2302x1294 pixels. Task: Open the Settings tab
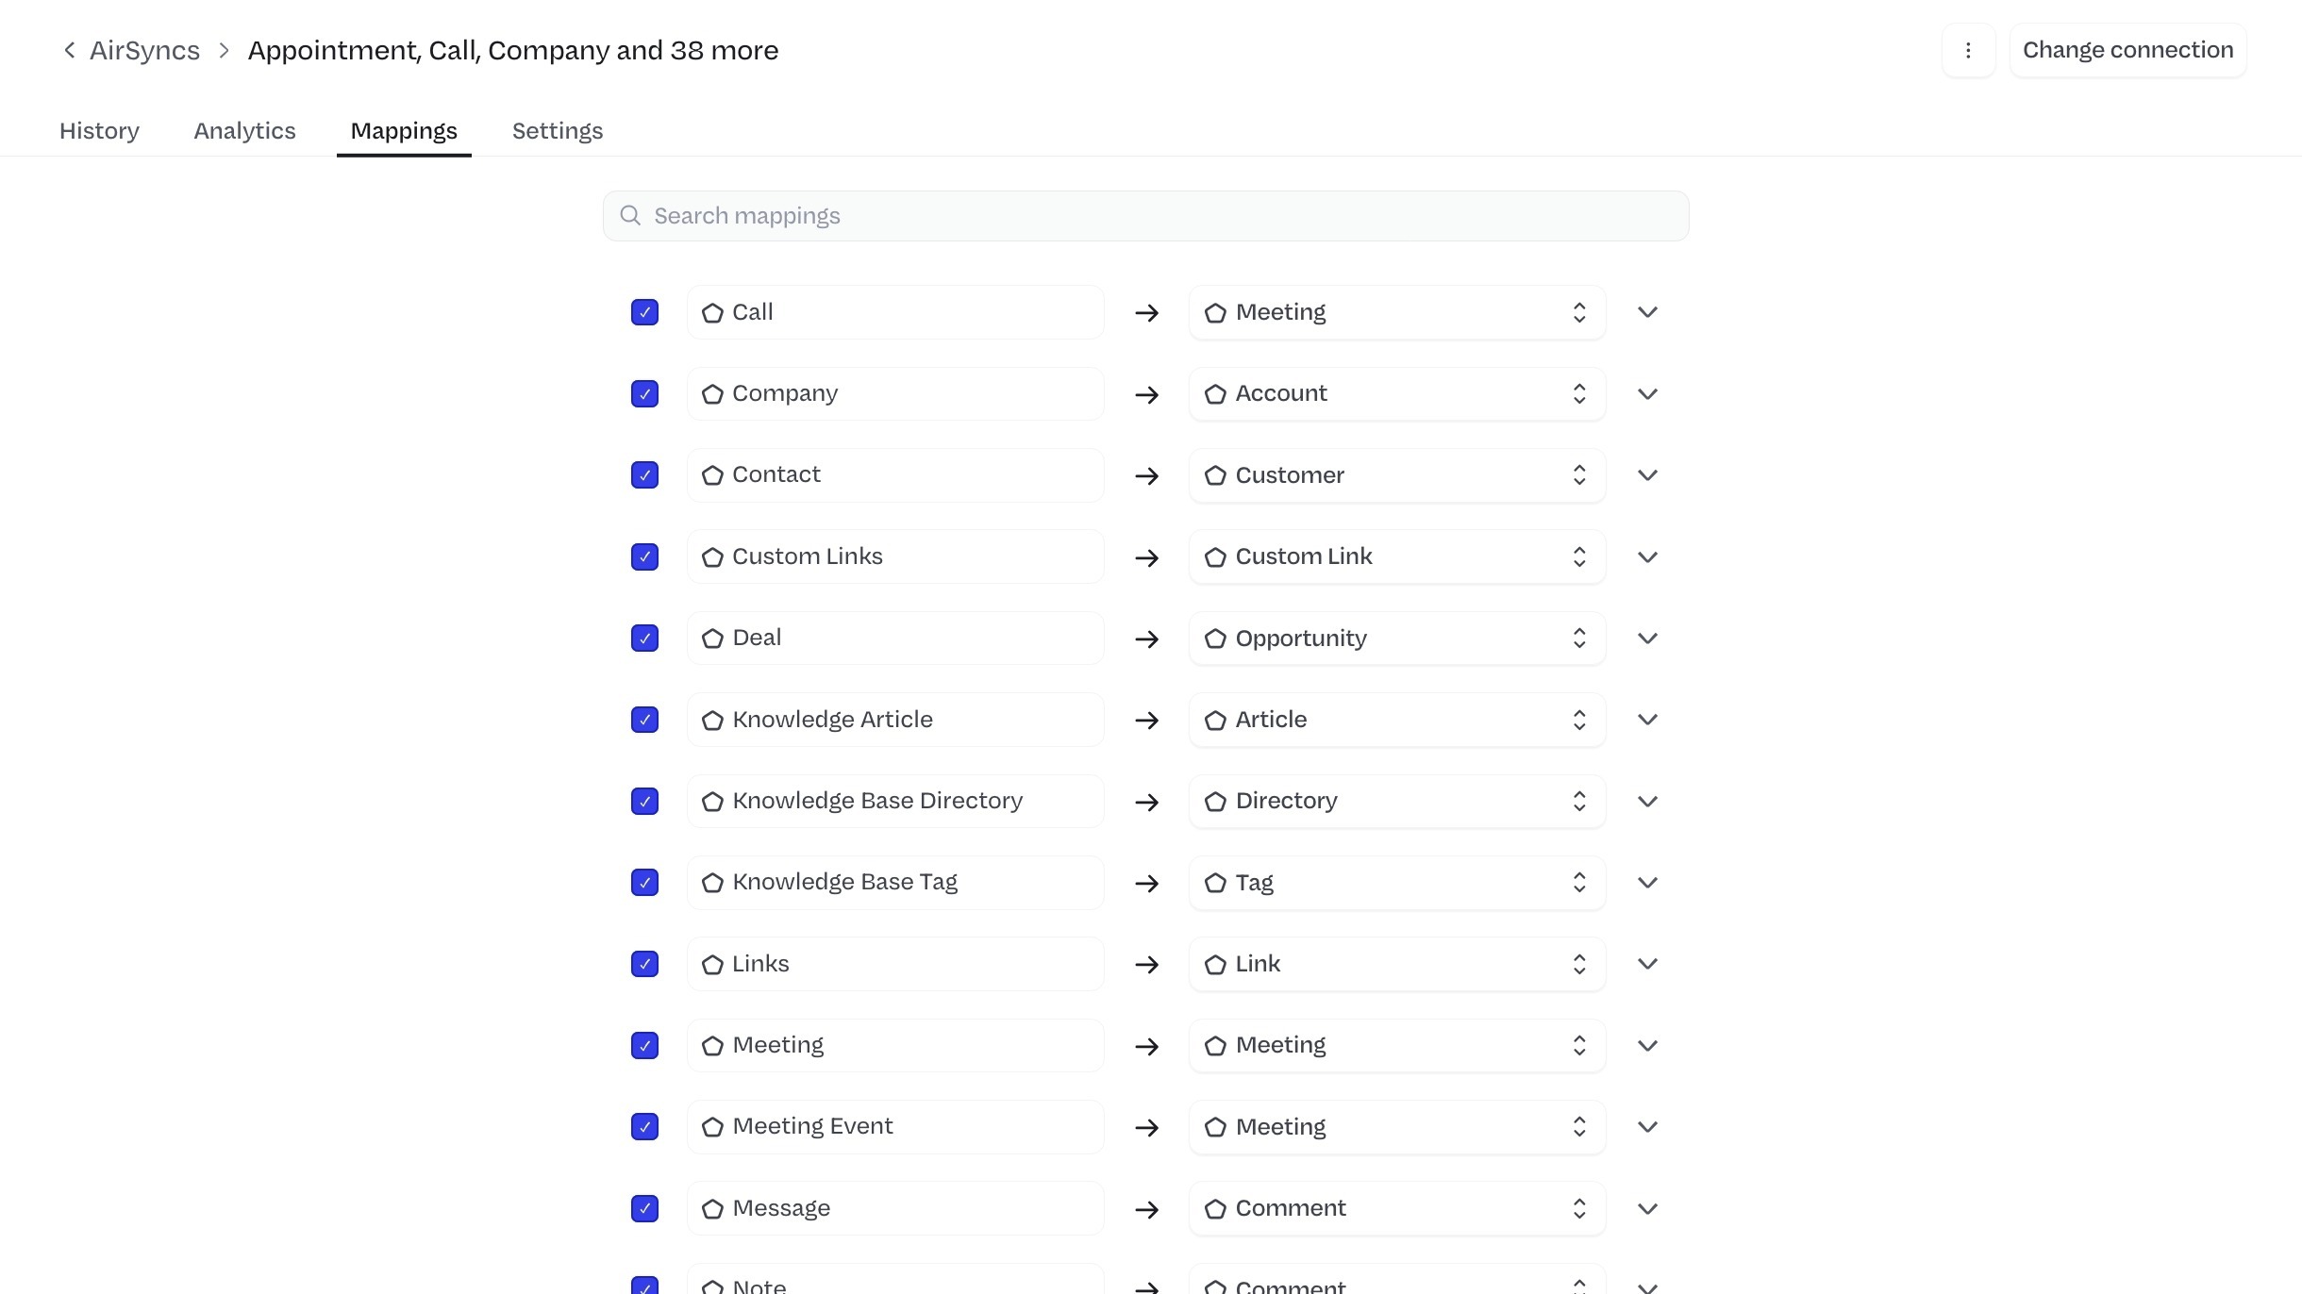point(558,131)
